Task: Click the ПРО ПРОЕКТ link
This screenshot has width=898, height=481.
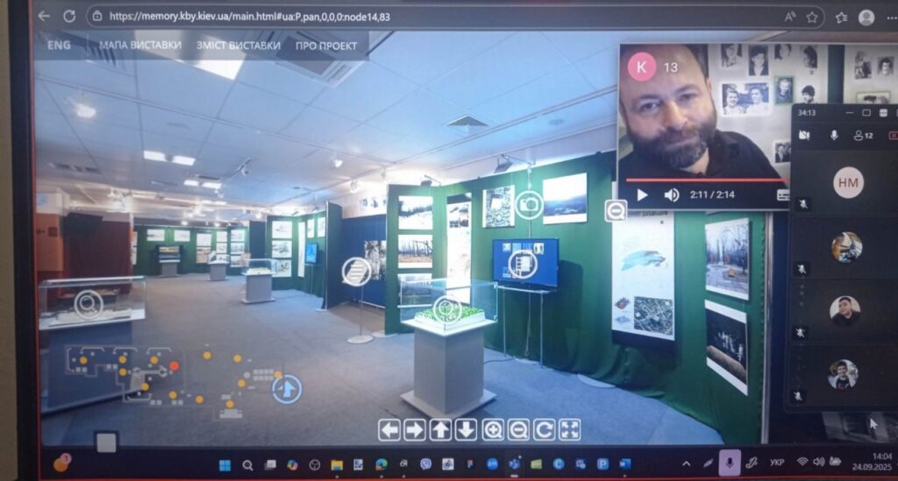Action: 326,46
